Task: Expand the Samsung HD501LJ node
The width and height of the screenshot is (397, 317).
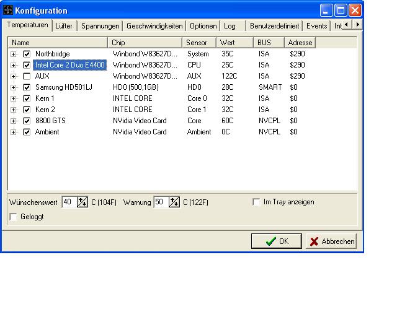Action: 13,87
